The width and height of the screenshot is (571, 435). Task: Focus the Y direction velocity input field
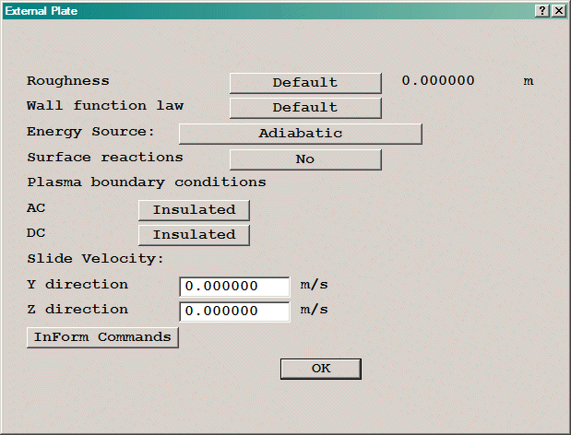pos(234,287)
